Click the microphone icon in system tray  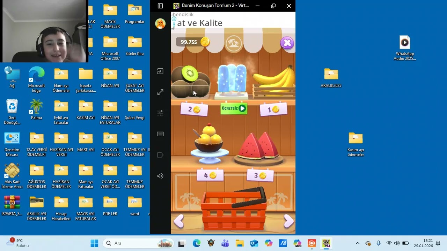(x=379, y=243)
